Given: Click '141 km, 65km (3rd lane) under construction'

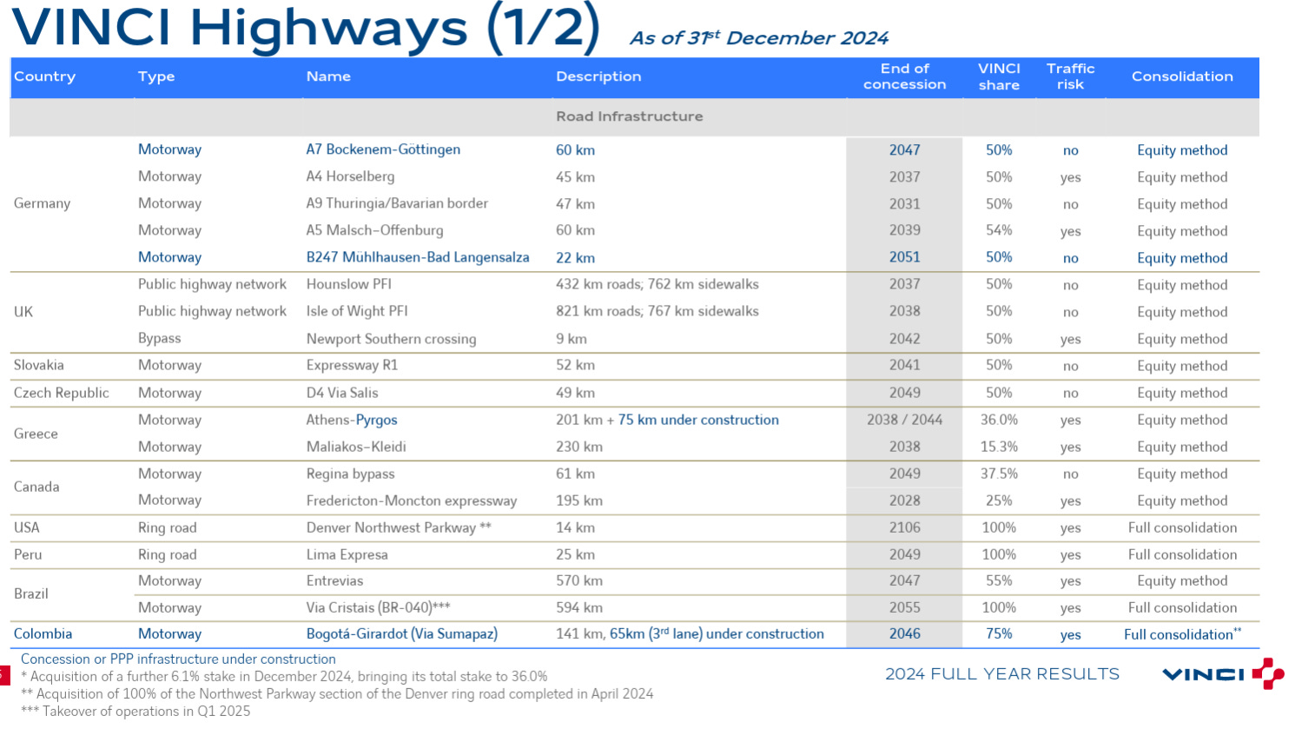Looking at the screenshot, I should (x=690, y=633).
